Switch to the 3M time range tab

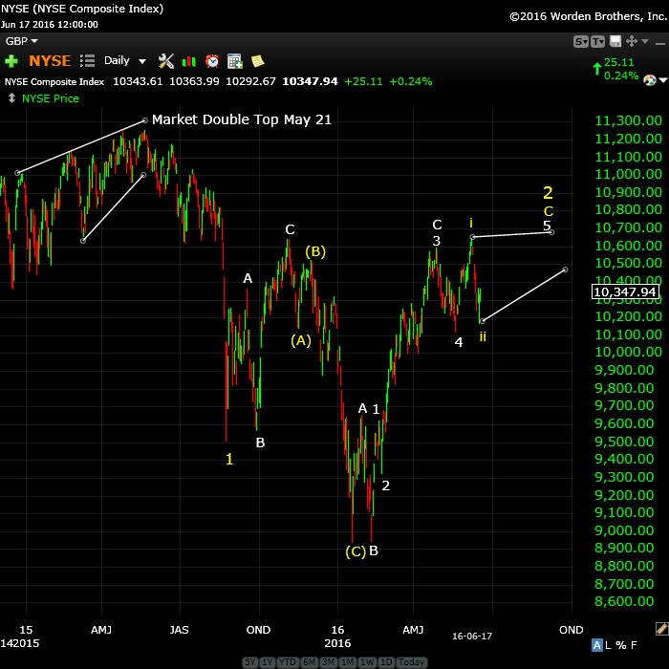point(328,661)
